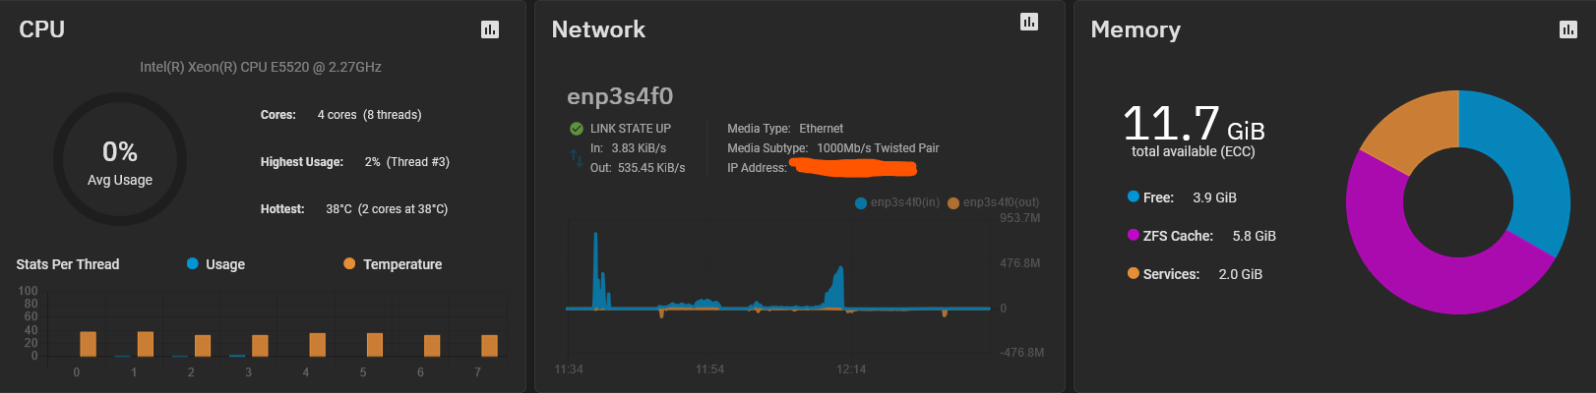Open the CPU reports chart icon
The width and height of the screenshot is (1596, 393).
tap(490, 29)
